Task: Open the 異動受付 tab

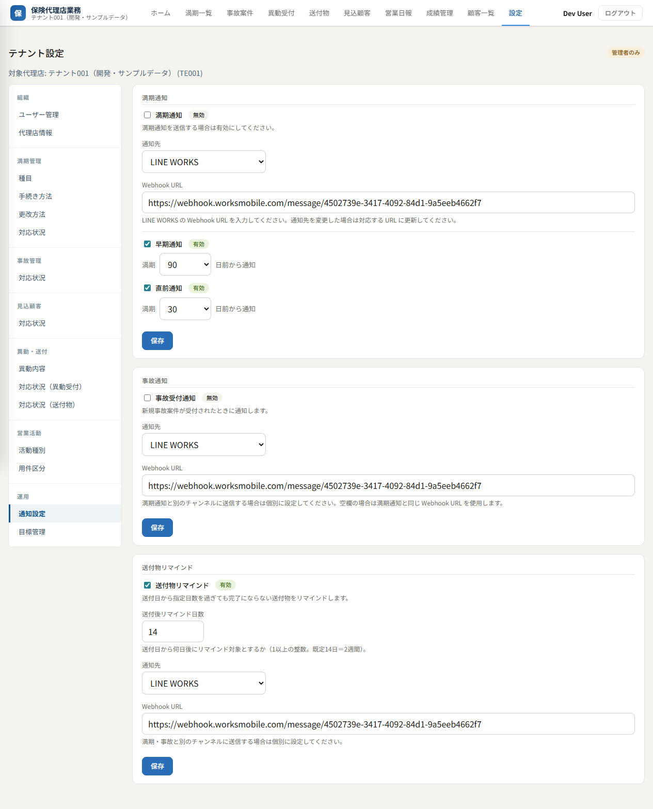Action: pos(281,13)
